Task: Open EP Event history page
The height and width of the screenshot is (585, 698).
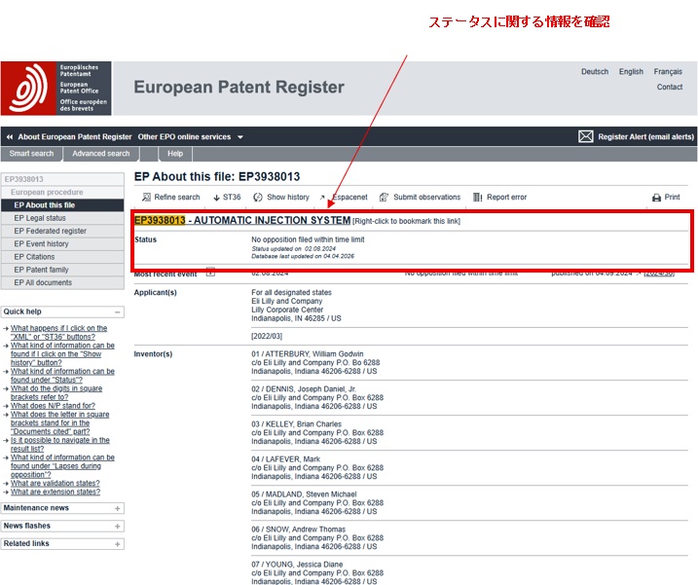Action: coord(62,244)
